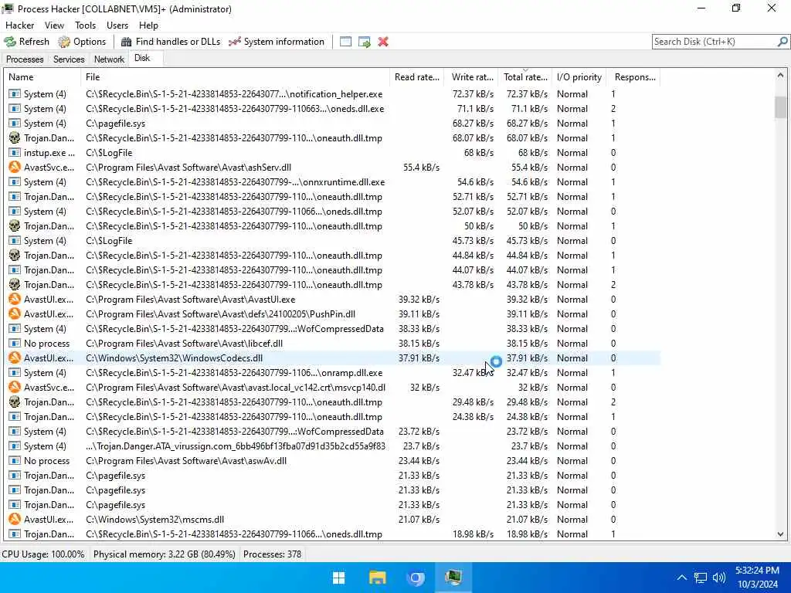
Task: Click the skull icon of the 44.84 kB/s row
Action: pyautogui.click(x=15, y=255)
